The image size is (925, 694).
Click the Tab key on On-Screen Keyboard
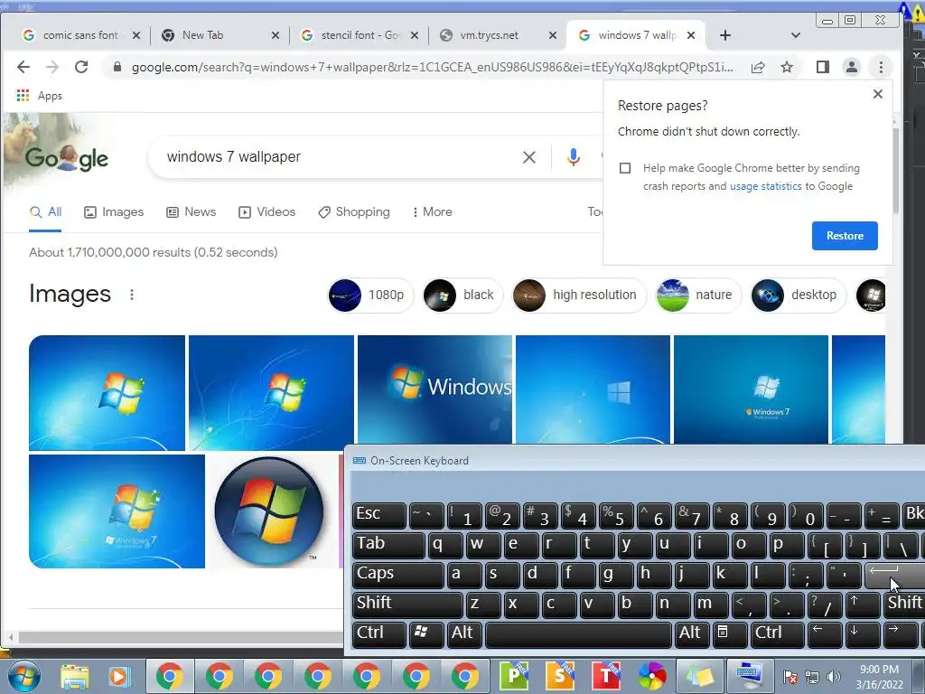pos(388,545)
